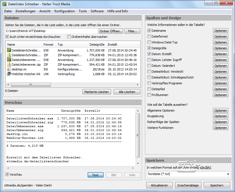Enable the Dateiformat column checkbox
This screenshot has width=235, height=192.
(x=149, y=36)
